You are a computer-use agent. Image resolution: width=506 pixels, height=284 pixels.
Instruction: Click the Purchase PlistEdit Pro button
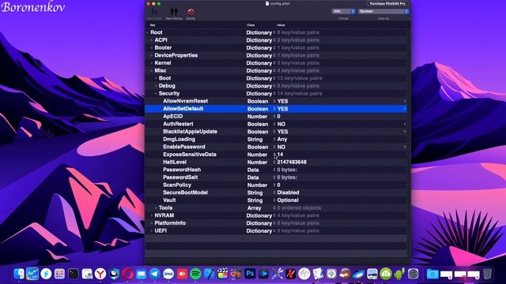(x=387, y=3)
